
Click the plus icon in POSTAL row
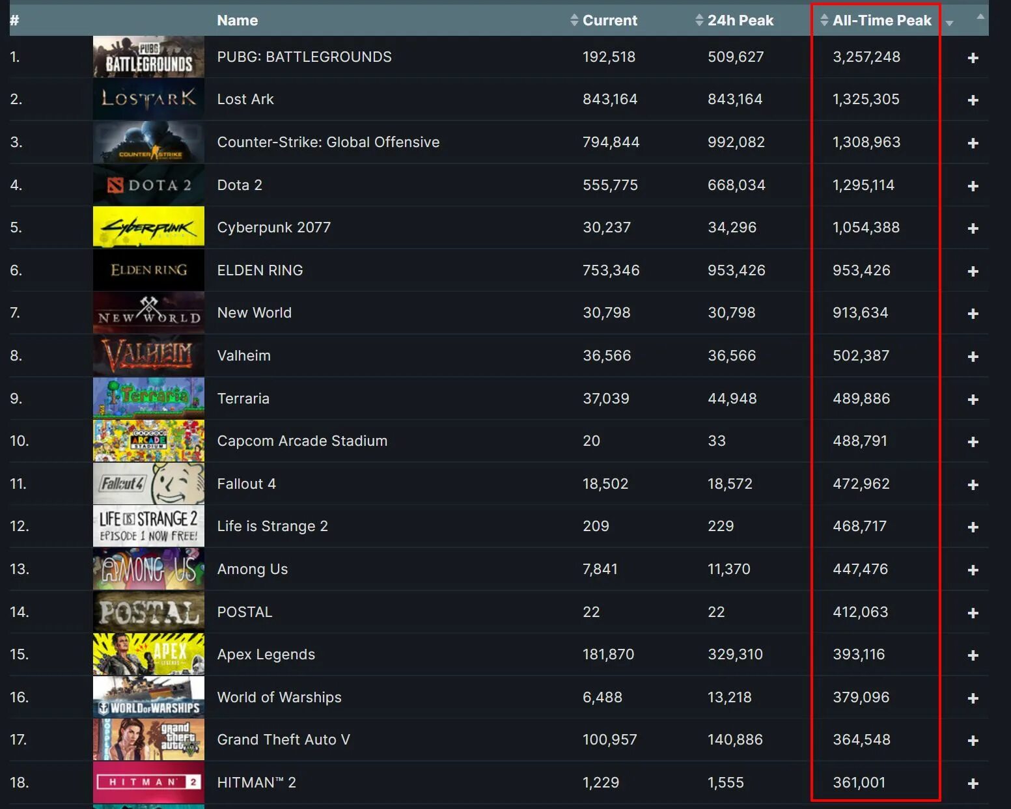[x=973, y=613]
